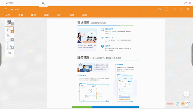193x109 pixels.
Task: Close the document with the orange-bar X
Action: click(188, 9)
